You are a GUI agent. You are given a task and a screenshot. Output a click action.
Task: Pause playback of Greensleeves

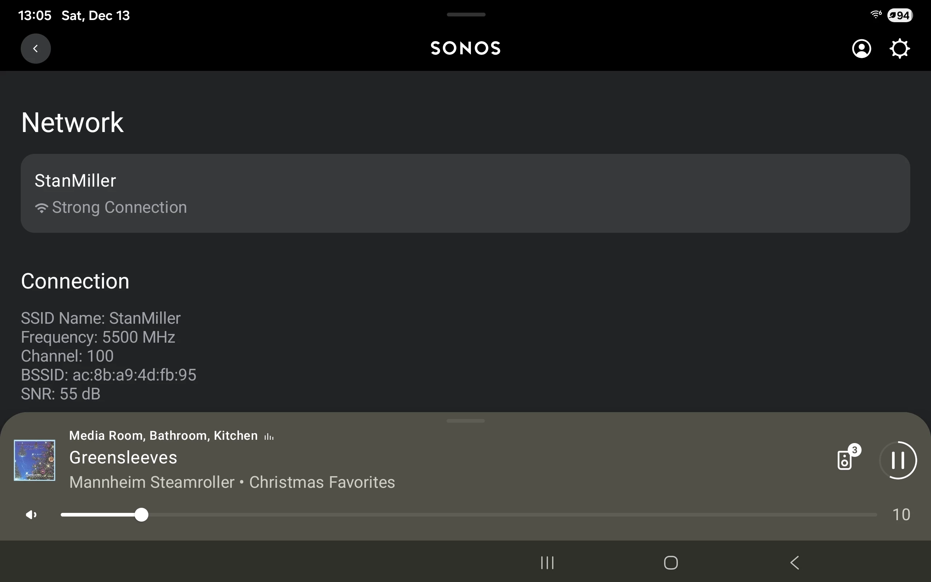click(x=898, y=460)
